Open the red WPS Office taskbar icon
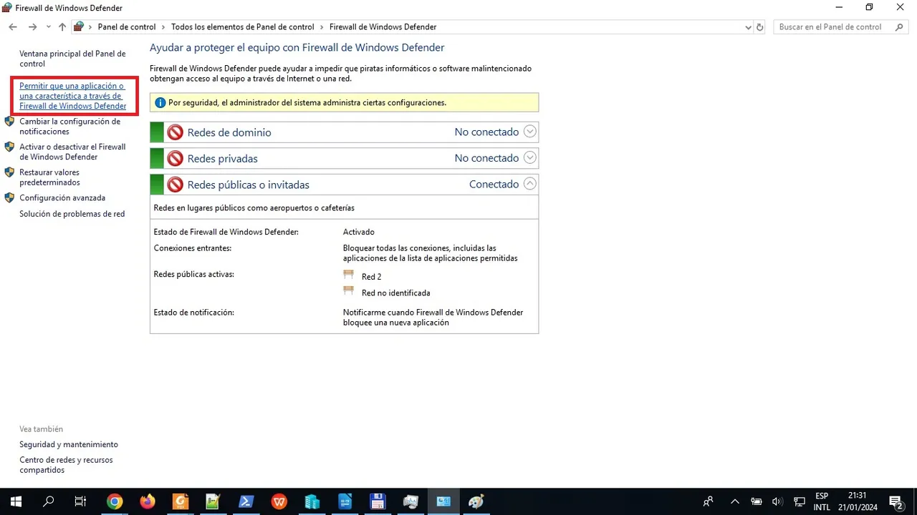The height and width of the screenshot is (515, 917). click(279, 501)
